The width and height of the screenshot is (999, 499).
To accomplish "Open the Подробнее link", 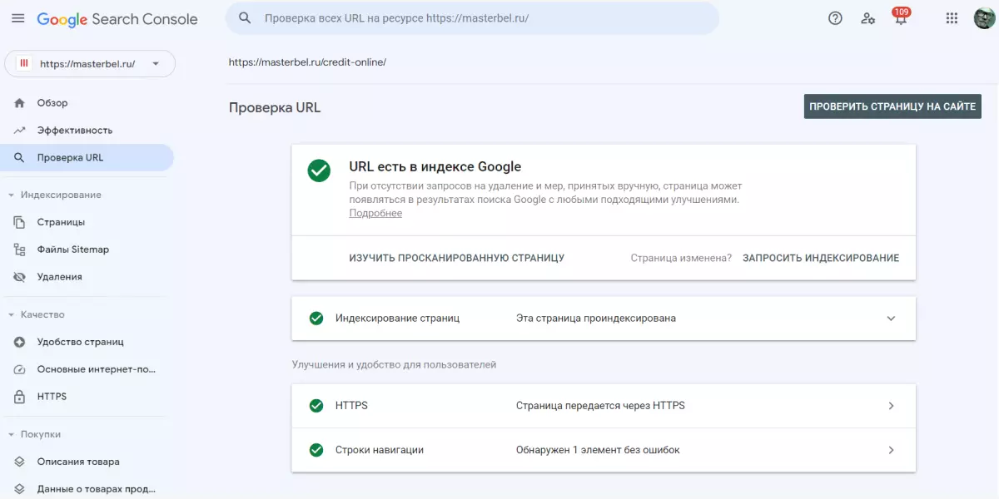I will [375, 214].
